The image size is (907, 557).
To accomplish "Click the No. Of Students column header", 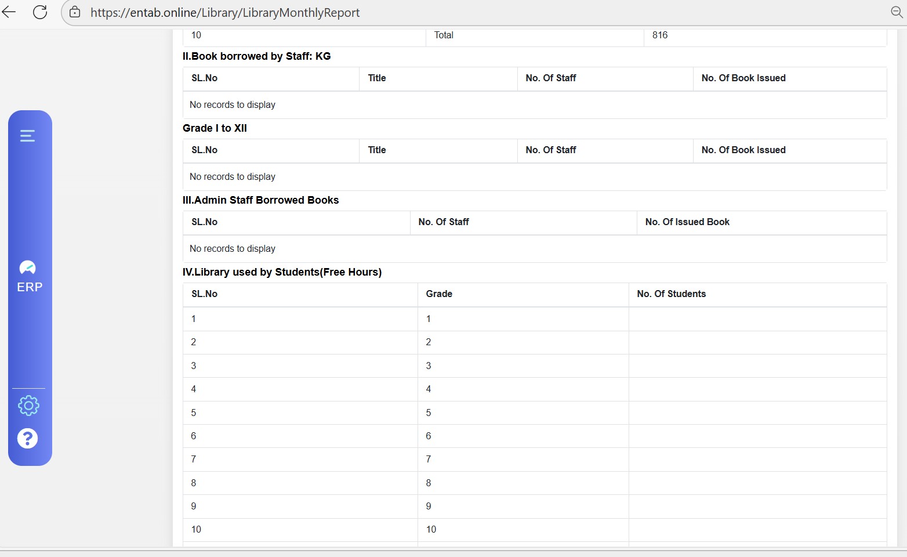I will (x=671, y=294).
